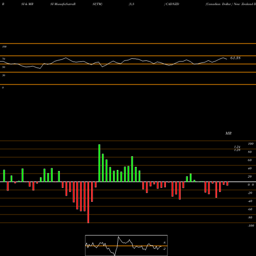Image resolution: width=256 pixels, height=256 pixels.
Task: Click the 1.23 value label
Action: pos(237,150)
